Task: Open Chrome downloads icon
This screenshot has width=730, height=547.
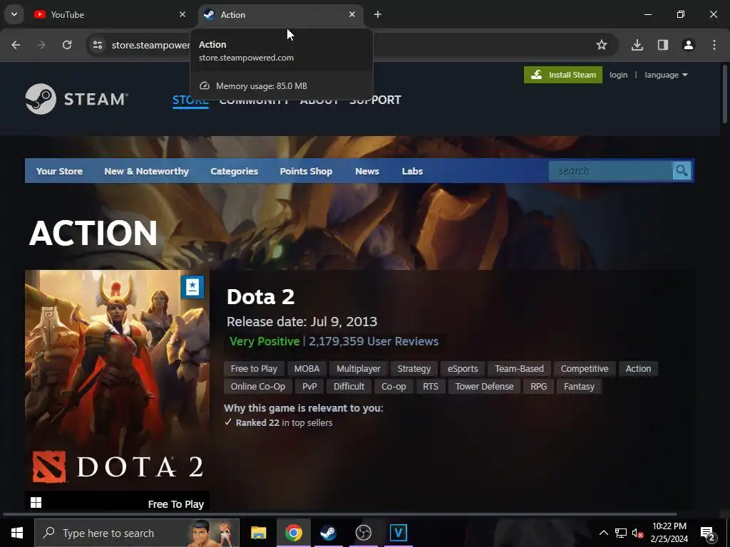Action: pyautogui.click(x=637, y=45)
